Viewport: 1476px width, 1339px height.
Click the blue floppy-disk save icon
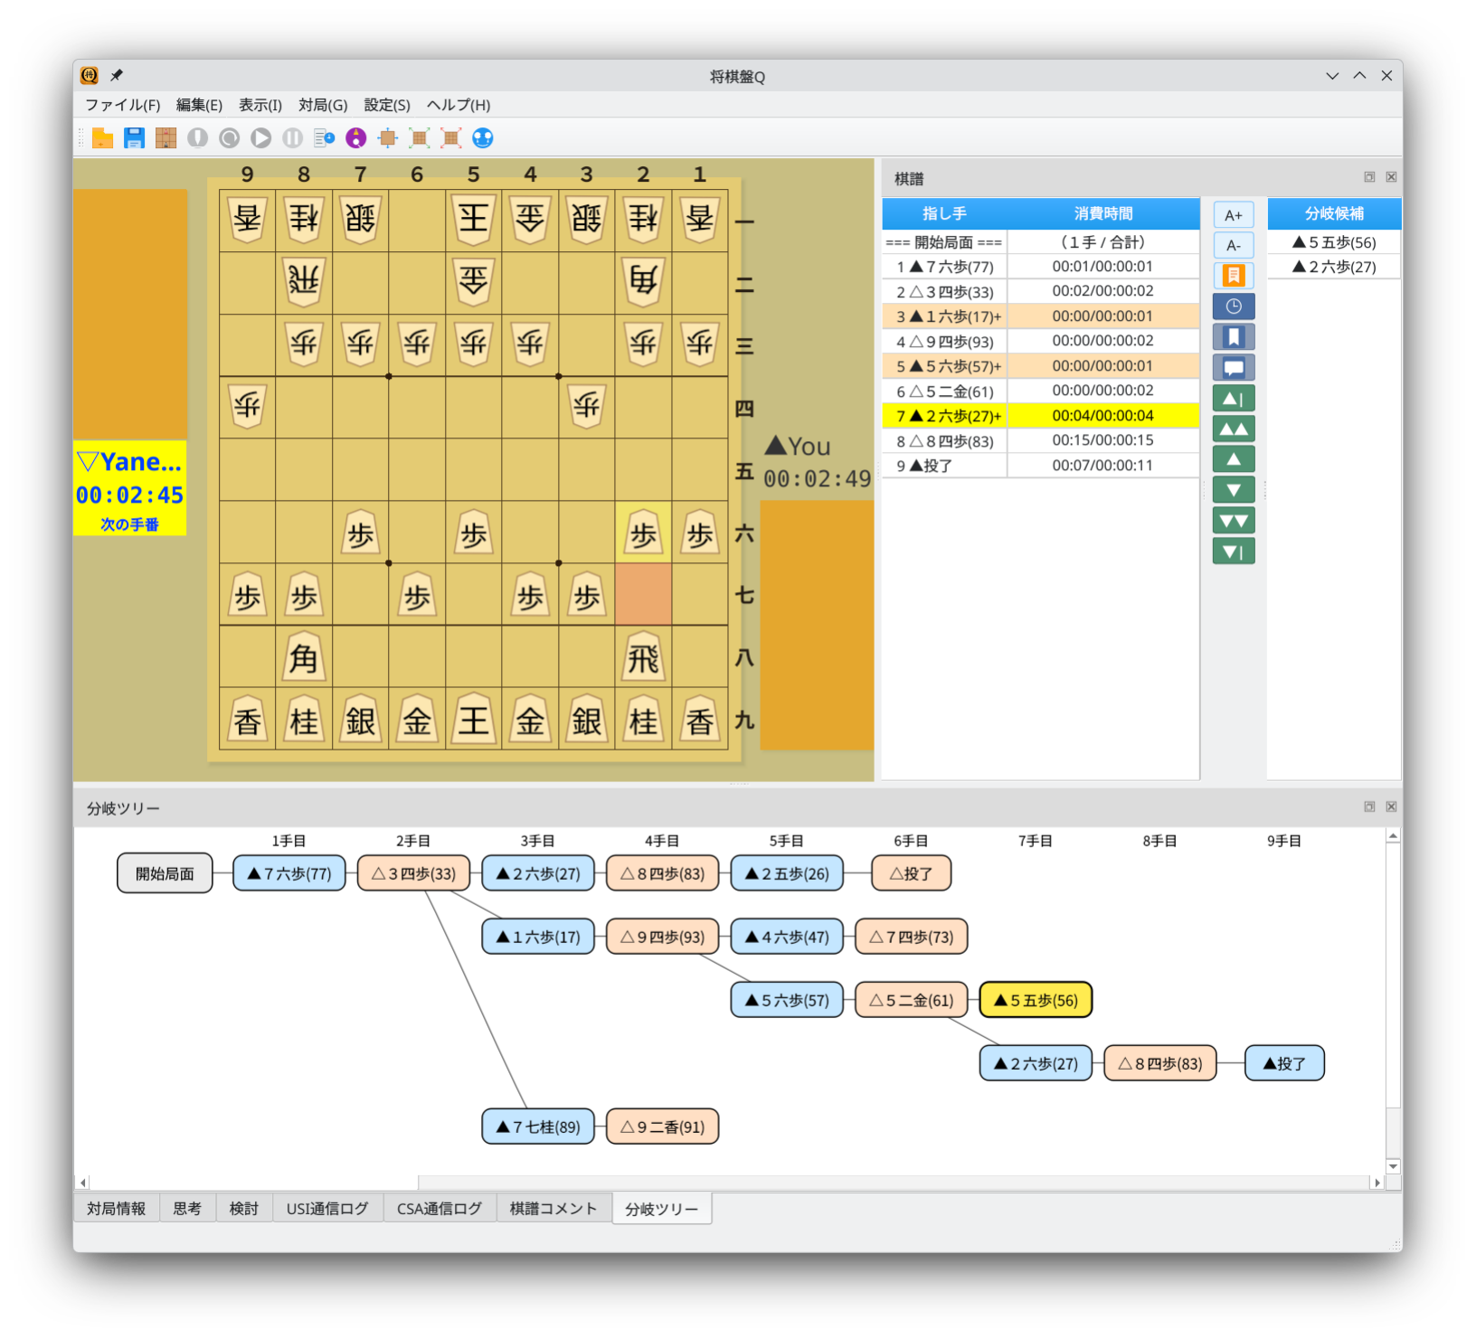[134, 137]
